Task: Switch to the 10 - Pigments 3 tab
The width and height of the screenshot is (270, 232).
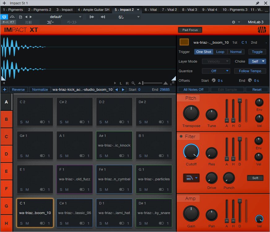Action: click(x=235, y=10)
